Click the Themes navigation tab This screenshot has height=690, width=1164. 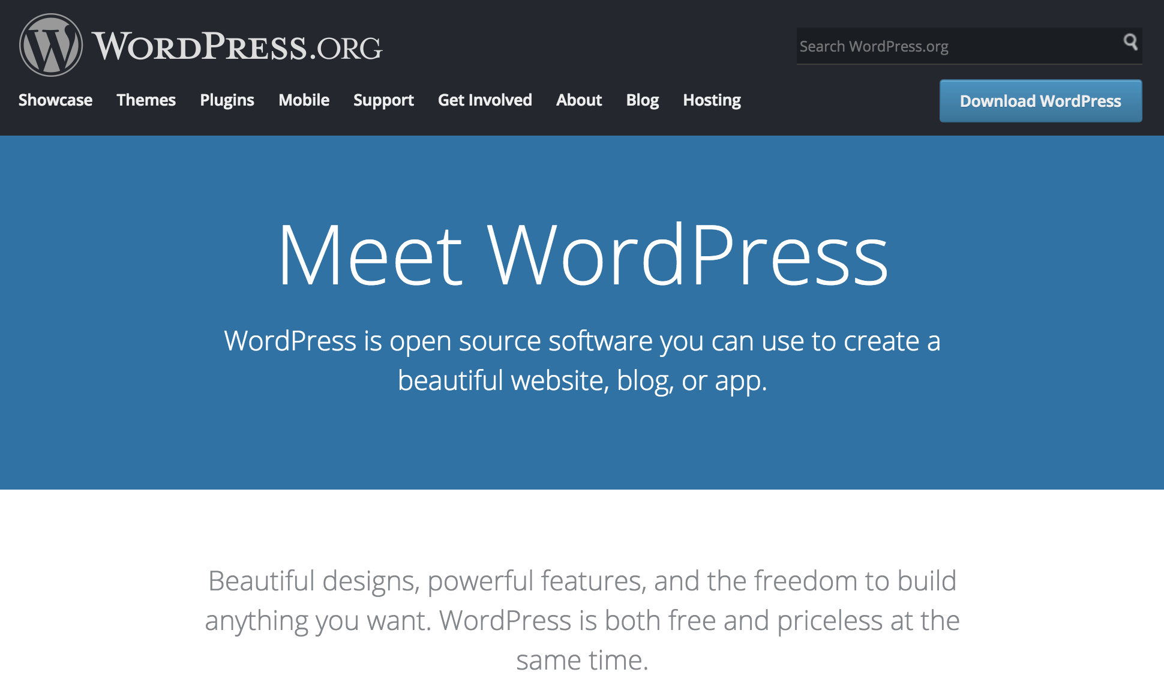click(146, 100)
